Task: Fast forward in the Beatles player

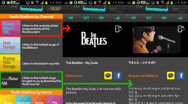Action: pos(102,18)
